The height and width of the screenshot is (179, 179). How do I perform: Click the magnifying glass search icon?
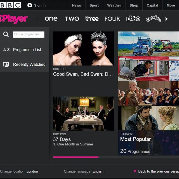[6, 34]
